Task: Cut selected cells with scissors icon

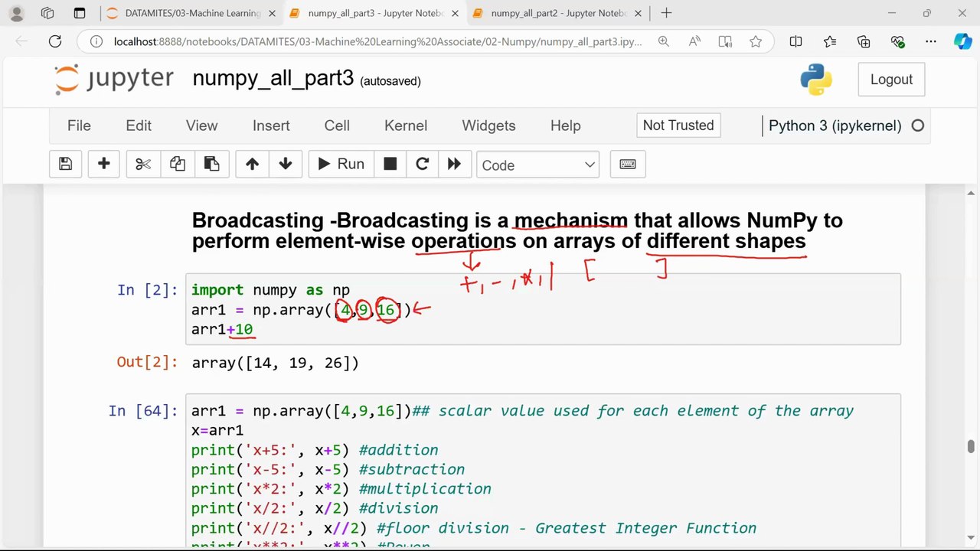Action: pos(143,164)
